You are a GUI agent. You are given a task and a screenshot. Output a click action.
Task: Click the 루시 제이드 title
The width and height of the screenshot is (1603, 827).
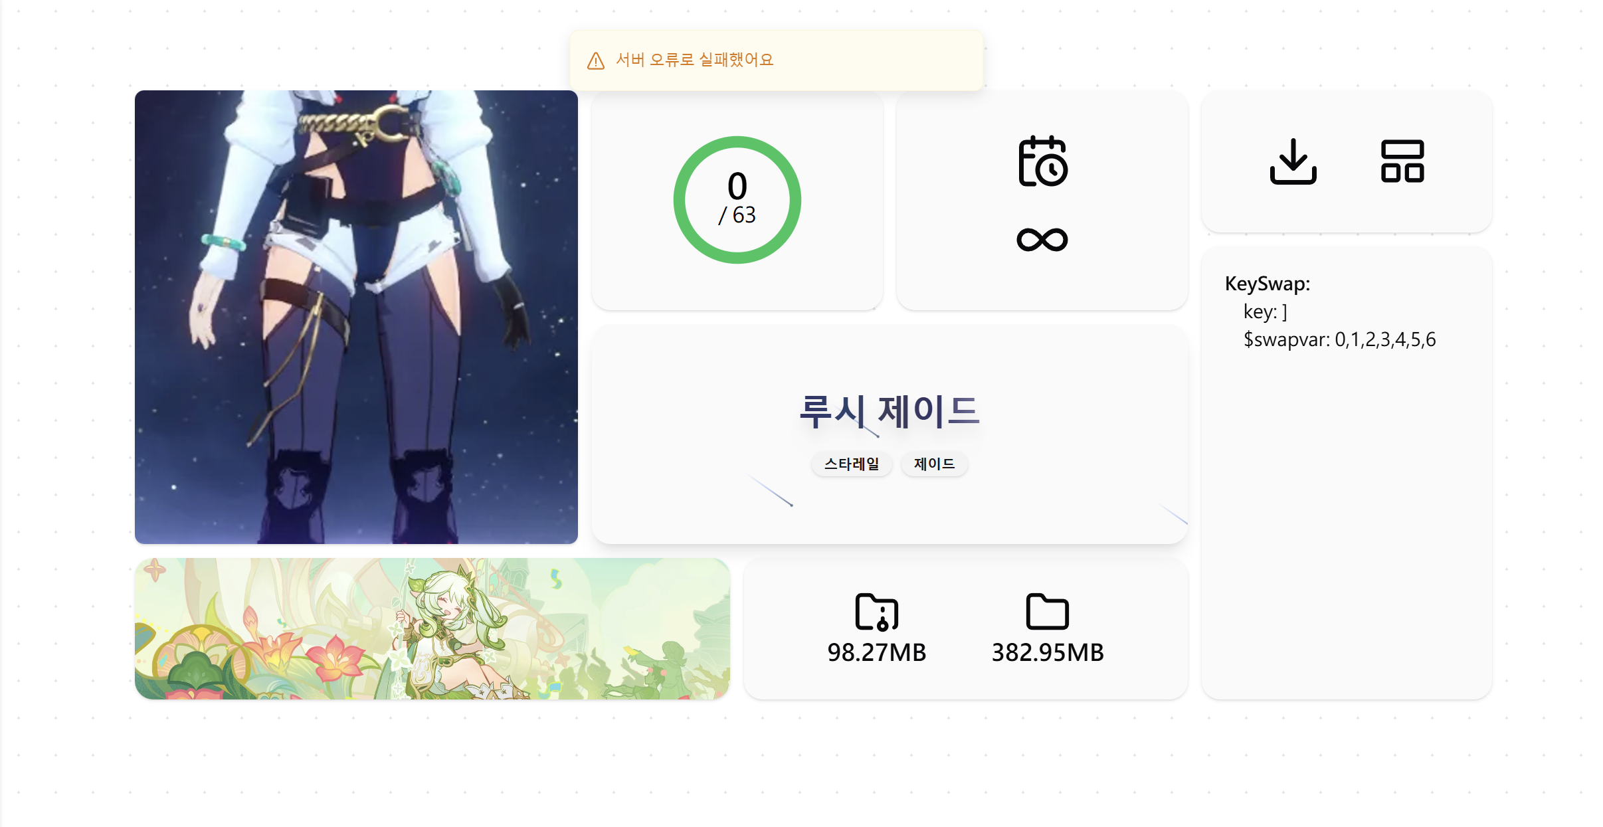(x=889, y=411)
